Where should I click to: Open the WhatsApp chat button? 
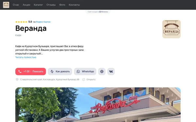pyautogui.click(x=85, y=72)
